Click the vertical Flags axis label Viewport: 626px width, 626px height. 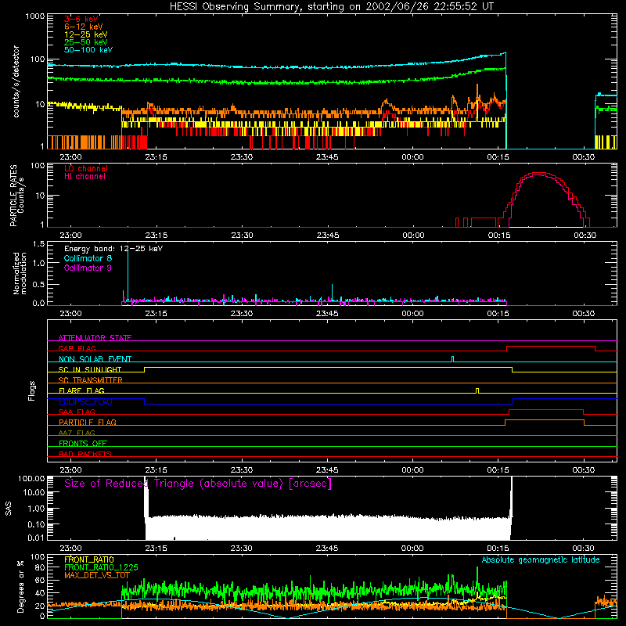32,390
